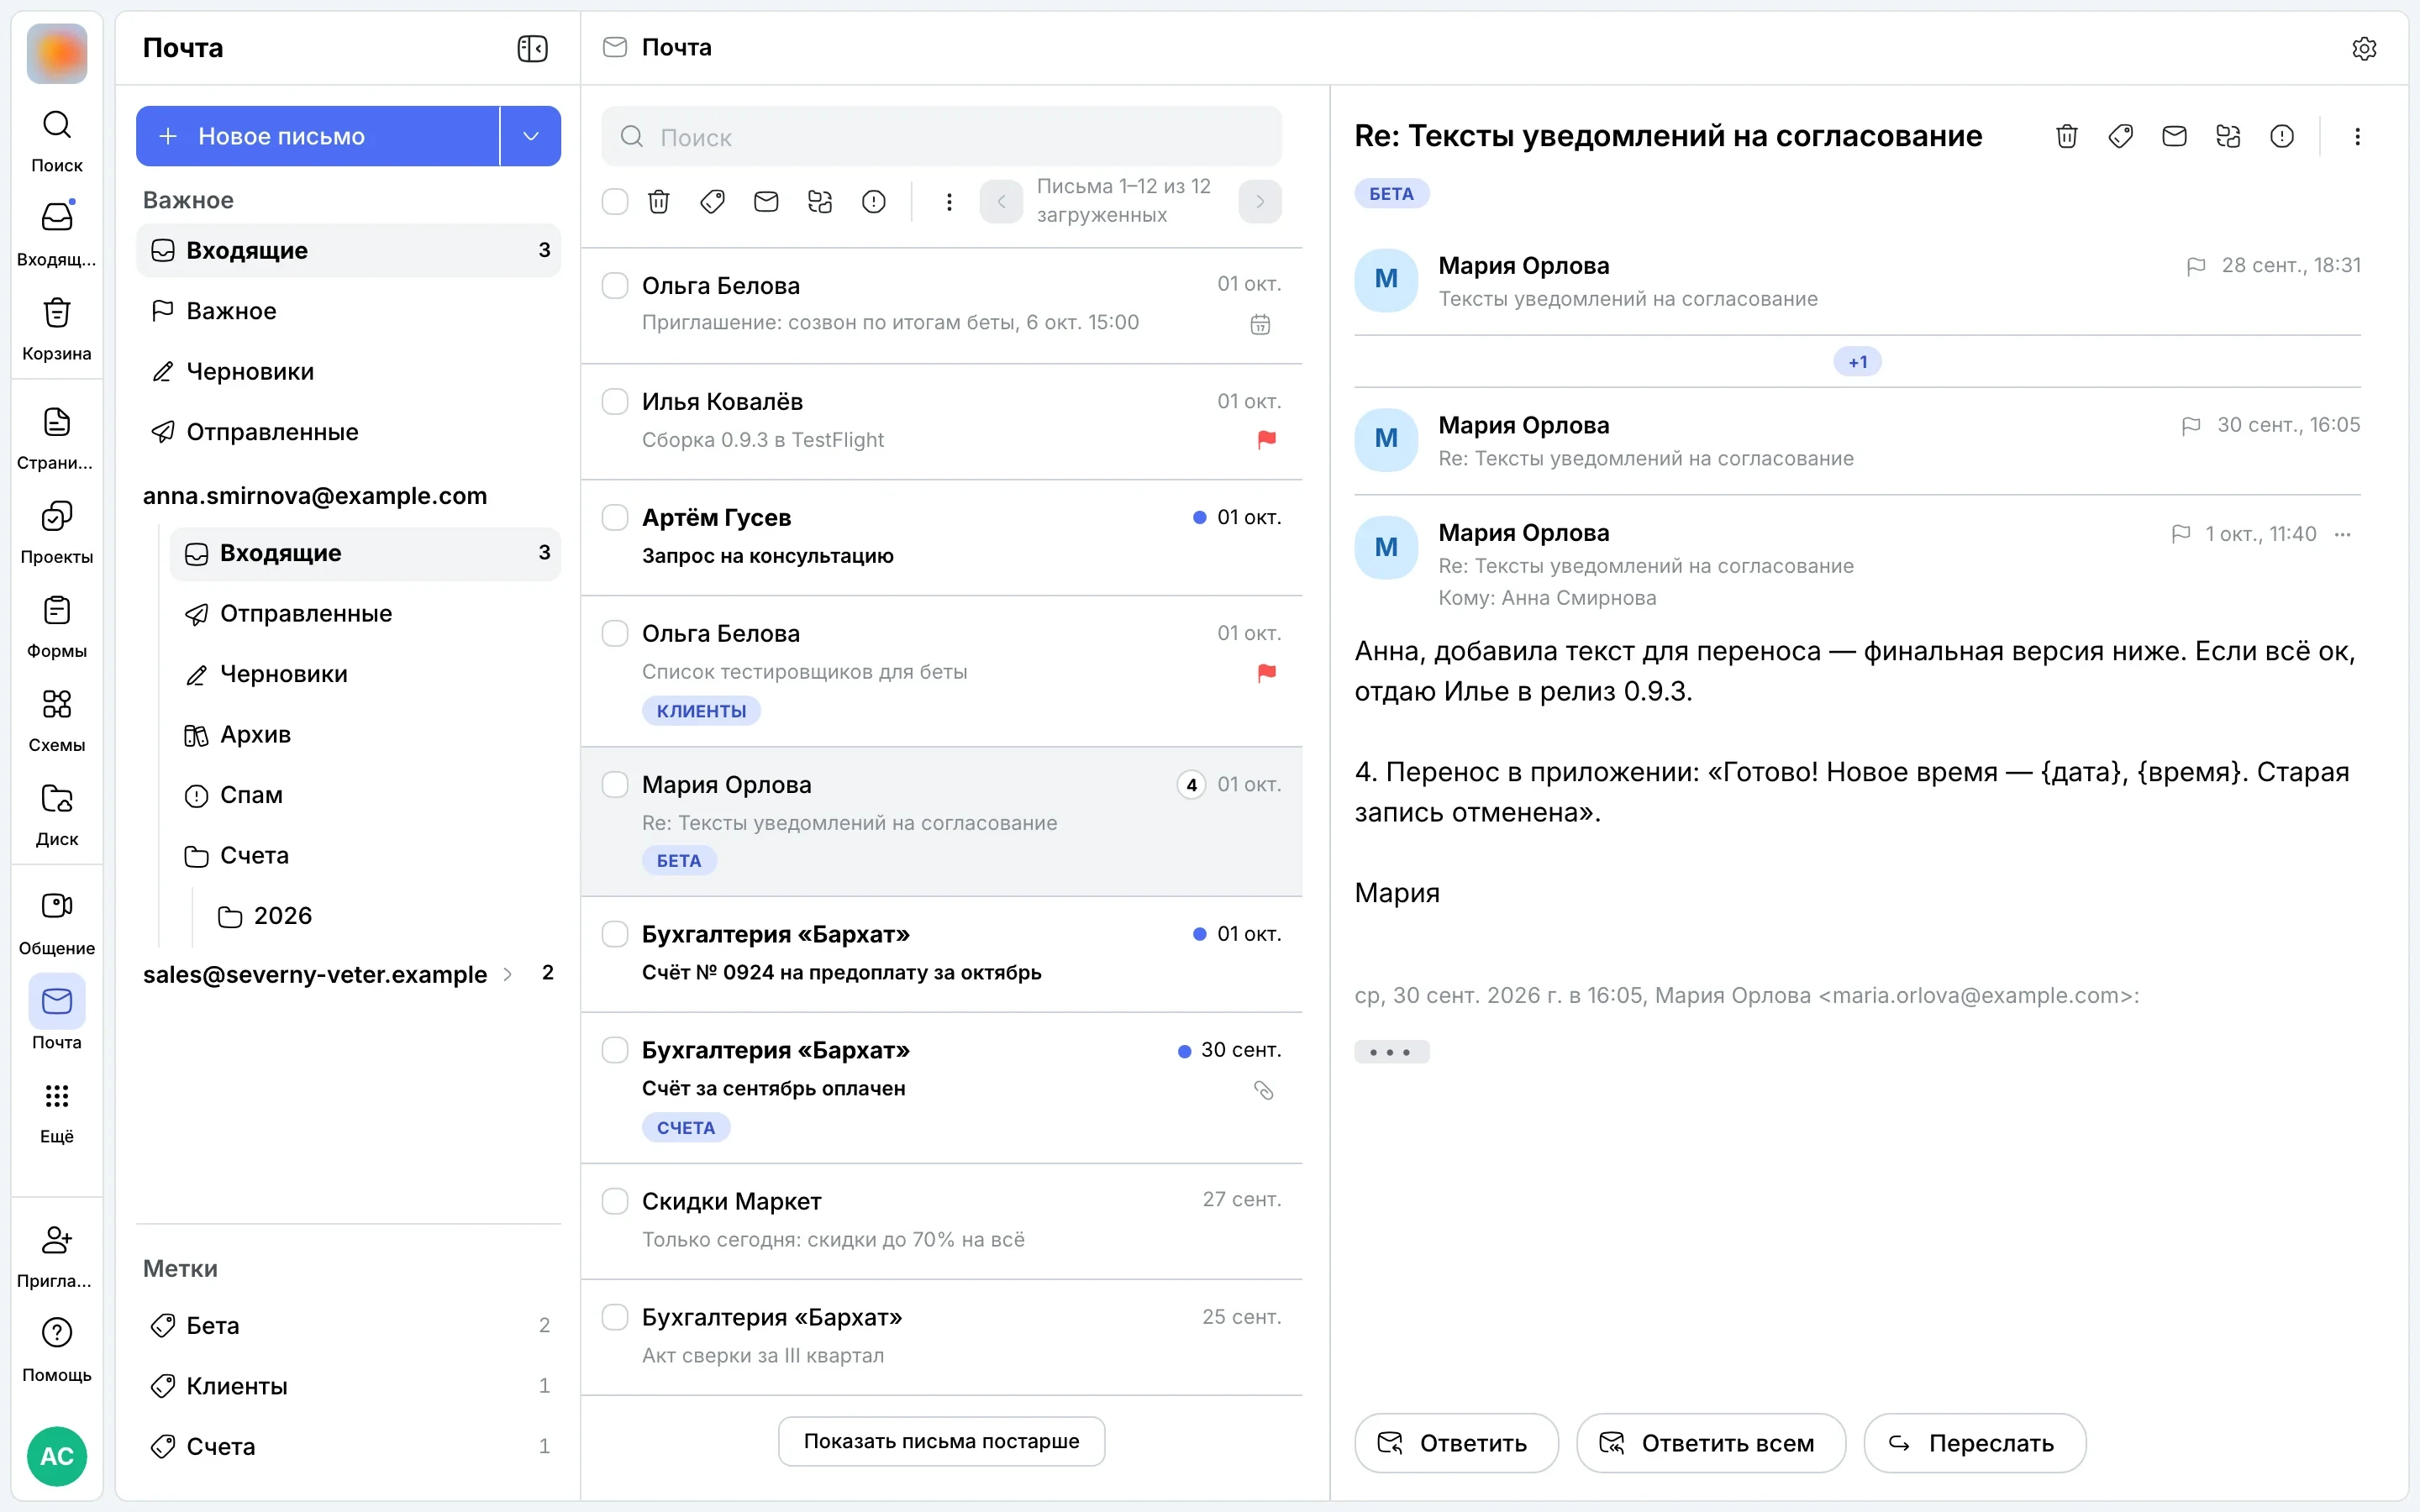Open Диск in left app rail
The height and width of the screenshot is (1512, 2420).
pos(57,815)
